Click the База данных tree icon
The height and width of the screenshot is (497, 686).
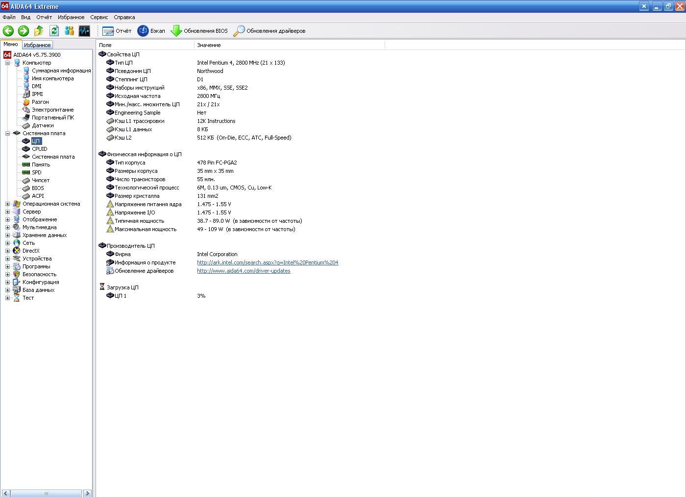tap(17, 290)
